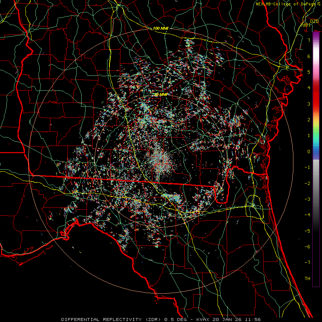This screenshot has height=322, width=322.
Task: Click the 50 NMI range ring label
Action: (x=161, y=94)
